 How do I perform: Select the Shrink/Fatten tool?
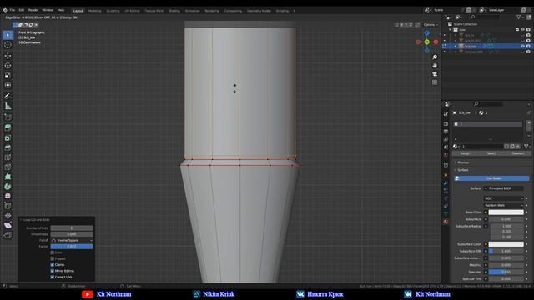point(8,215)
